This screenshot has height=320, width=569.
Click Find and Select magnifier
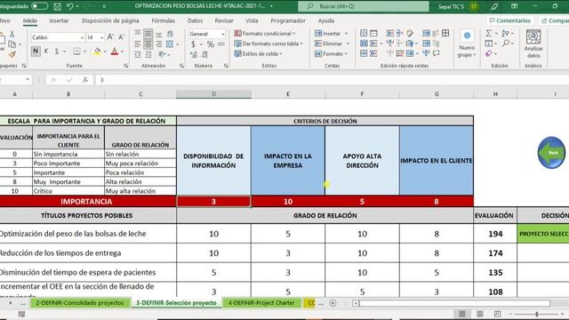[506, 44]
